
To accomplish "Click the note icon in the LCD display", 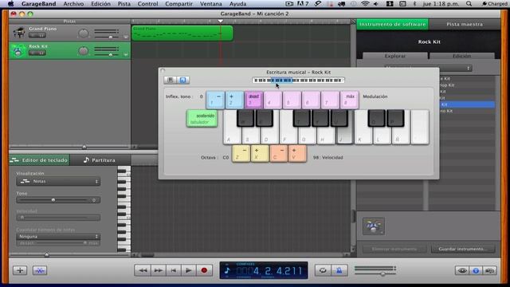I will tap(227, 270).
